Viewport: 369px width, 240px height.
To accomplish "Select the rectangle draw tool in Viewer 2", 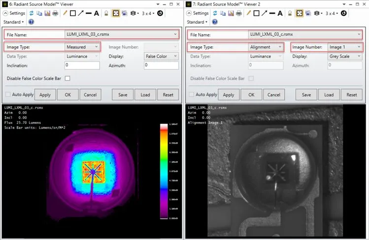I will coord(257,13).
